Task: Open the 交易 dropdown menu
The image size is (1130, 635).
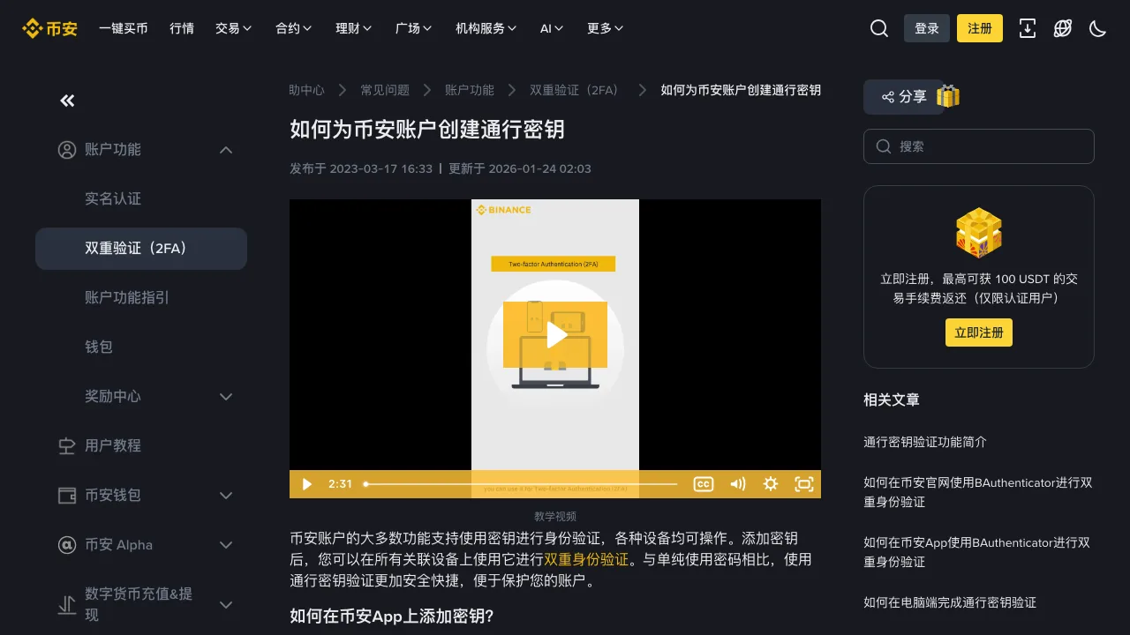Action: (x=234, y=28)
